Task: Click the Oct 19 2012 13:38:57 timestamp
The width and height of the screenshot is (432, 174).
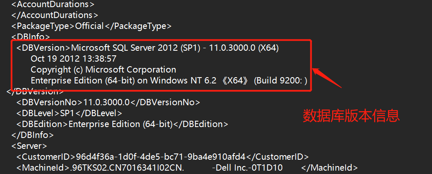Action: (x=73, y=59)
